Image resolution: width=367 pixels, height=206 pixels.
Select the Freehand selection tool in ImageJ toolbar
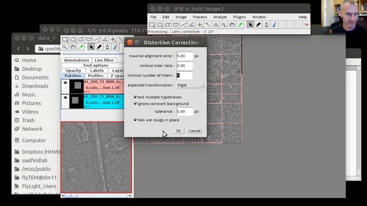pyautogui.click(x=175, y=25)
